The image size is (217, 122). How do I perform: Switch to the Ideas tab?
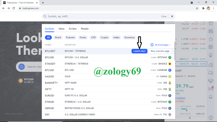tap(61, 29)
